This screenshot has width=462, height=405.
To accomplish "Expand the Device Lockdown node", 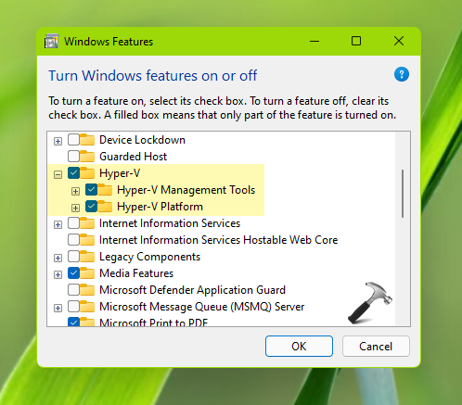I will point(58,142).
